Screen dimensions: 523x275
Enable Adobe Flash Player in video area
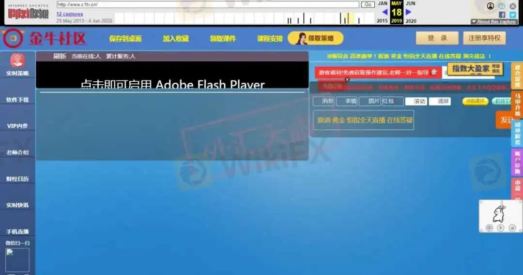point(172,84)
